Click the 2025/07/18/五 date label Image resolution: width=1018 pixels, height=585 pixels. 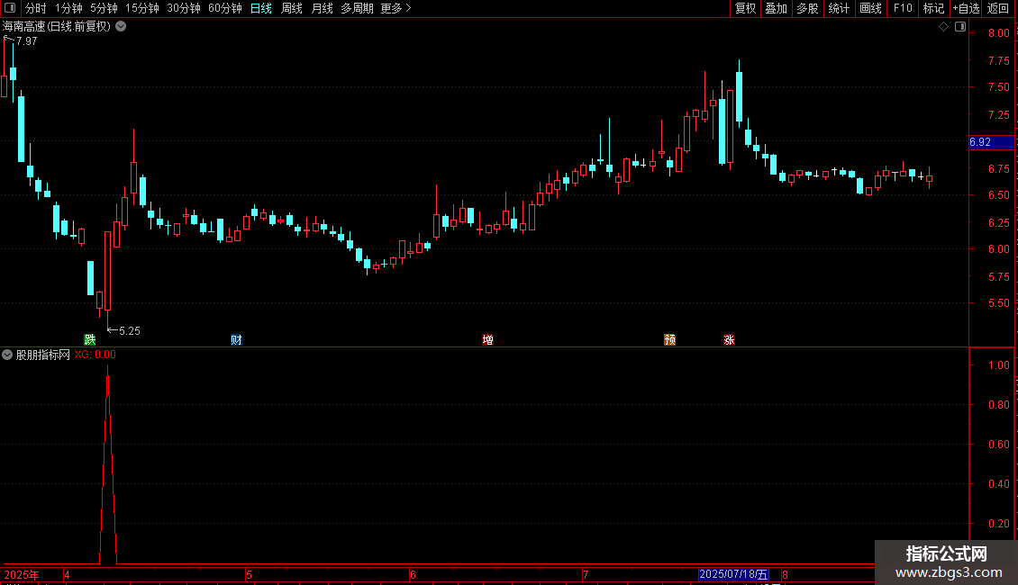point(733,574)
